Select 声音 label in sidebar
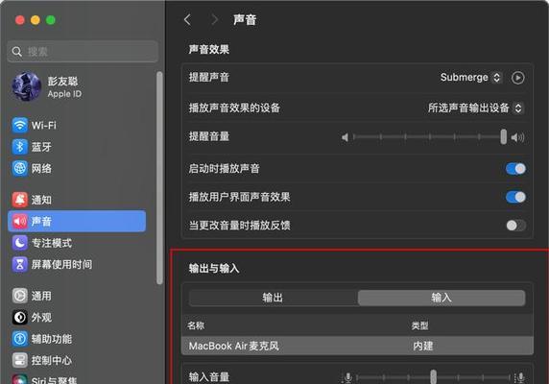The width and height of the screenshot is (549, 384). [41, 221]
